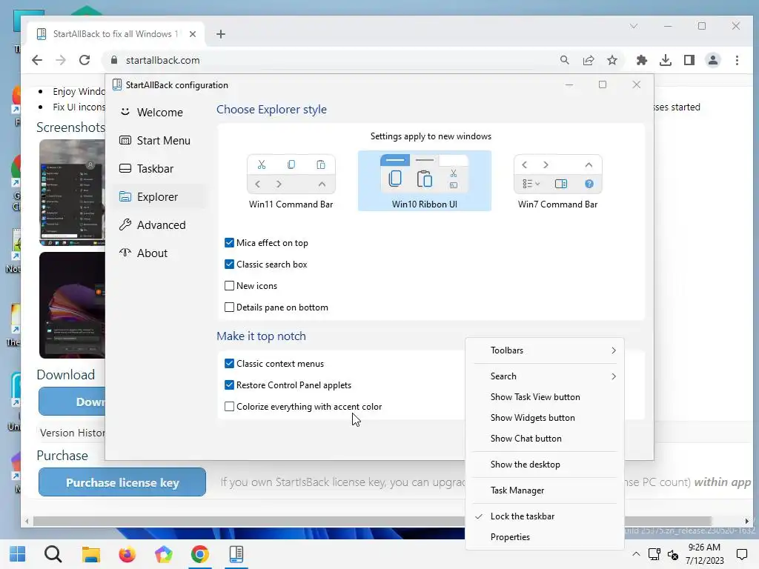759x569 pixels.
Task: Open taskbar Properties from context menu
Action: coord(545,537)
